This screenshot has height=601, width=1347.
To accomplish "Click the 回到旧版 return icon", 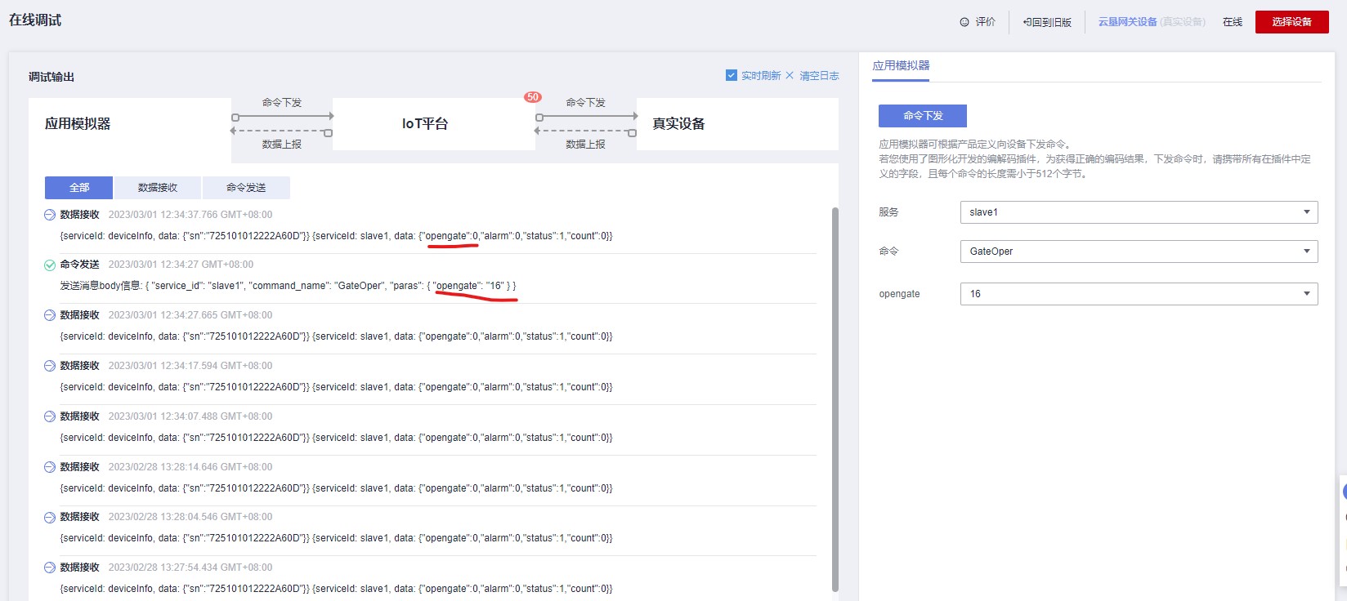I will tap(1027, 22).
